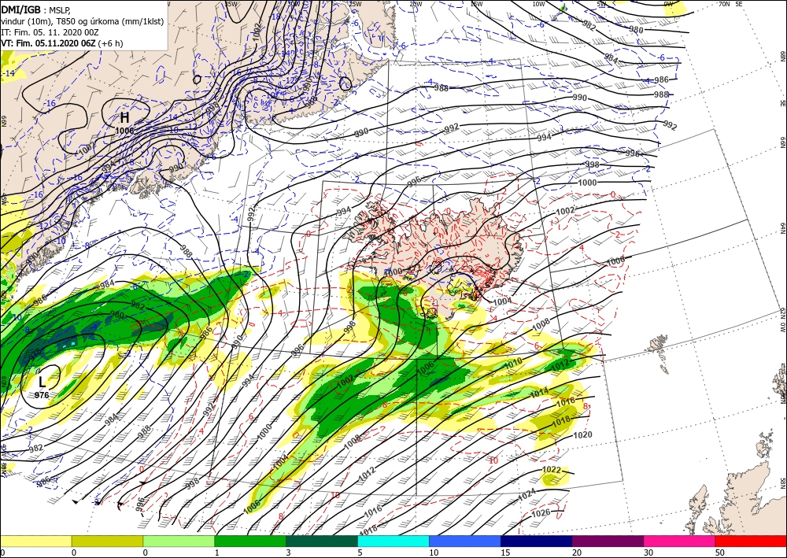Select the purple 20–30 mm legend segment
This screenshot has height=558, width=787.
coord(608,541)
